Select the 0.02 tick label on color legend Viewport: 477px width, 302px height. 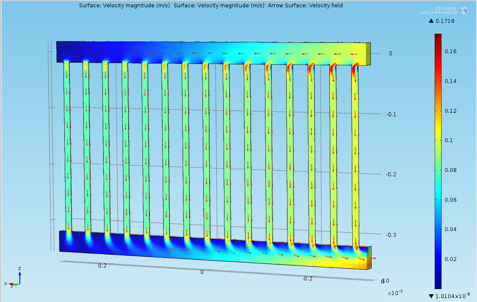pyautogui.click(x=451, y=259)
